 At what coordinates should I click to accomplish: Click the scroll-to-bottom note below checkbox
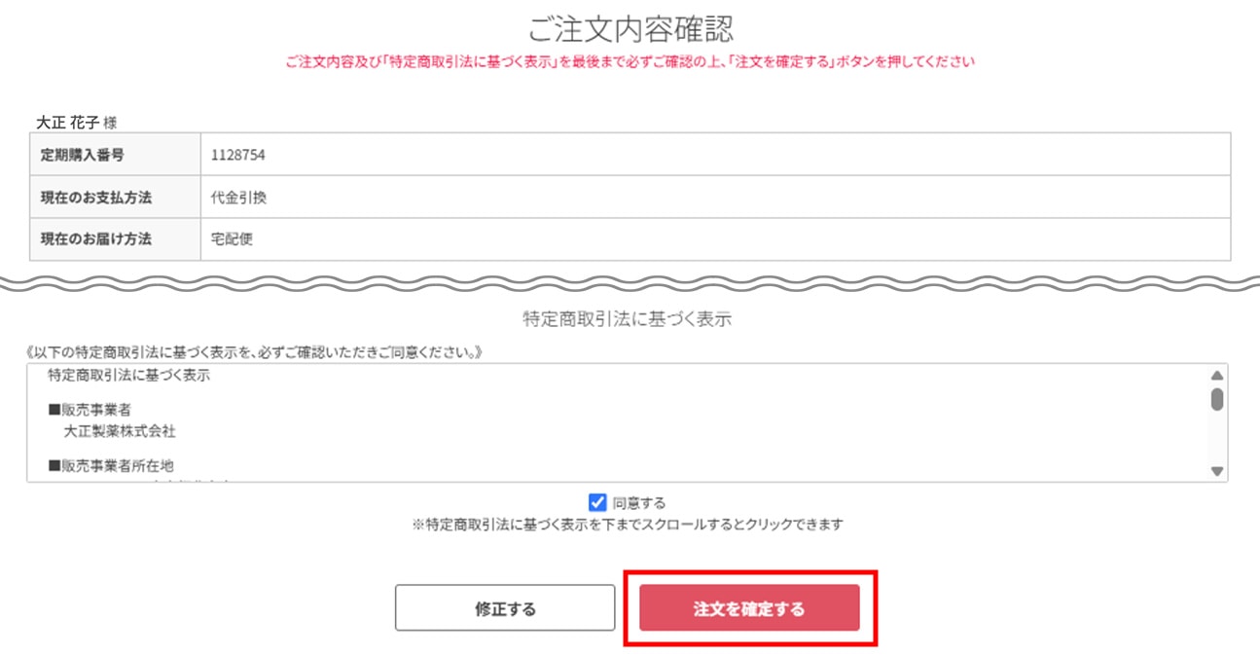(628, 525)
